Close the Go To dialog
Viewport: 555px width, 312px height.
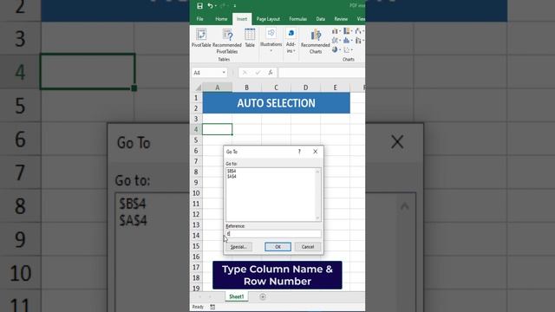tap(316, 152)
